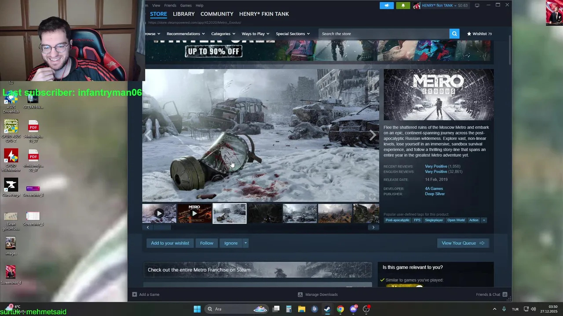Click the plus icon to add tags
Viewport: 563px width, 316px height.
coord(484,220)
